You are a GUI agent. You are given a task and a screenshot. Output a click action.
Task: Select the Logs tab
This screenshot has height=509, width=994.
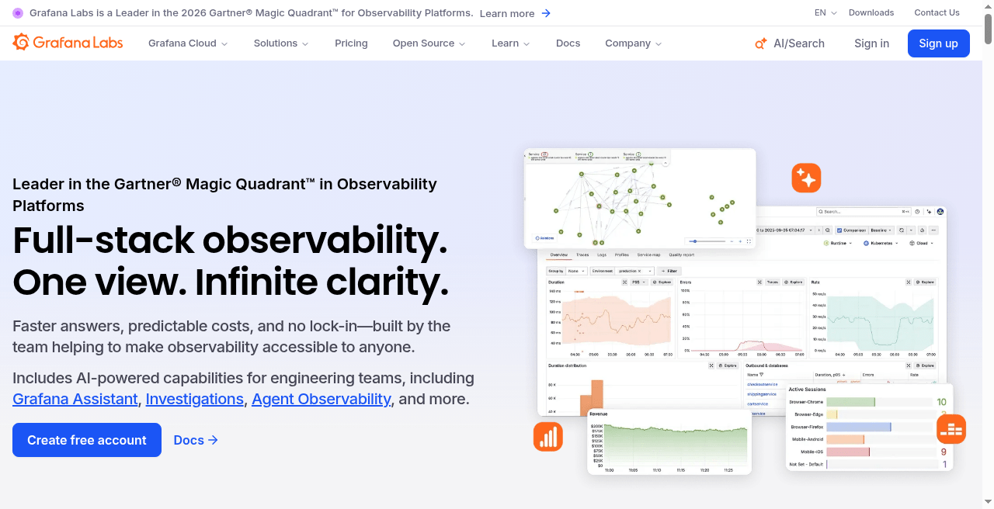tap(602, 254)
